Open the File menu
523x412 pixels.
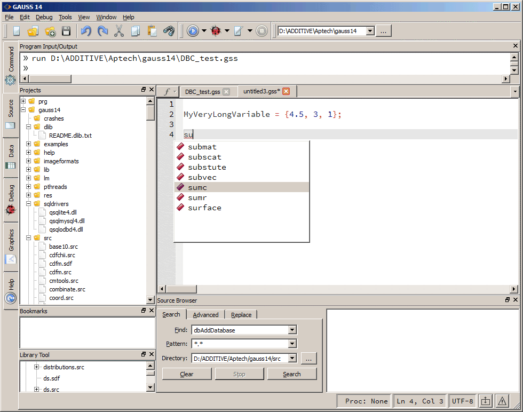9,18
